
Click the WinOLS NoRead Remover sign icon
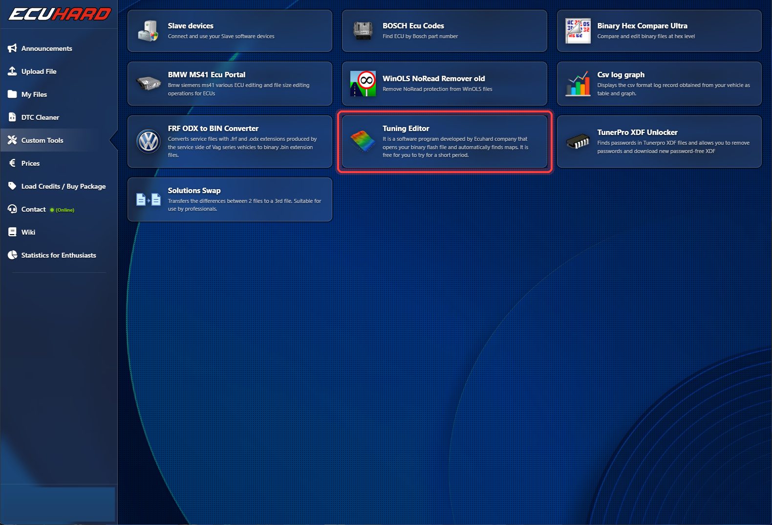pos(363,84)
